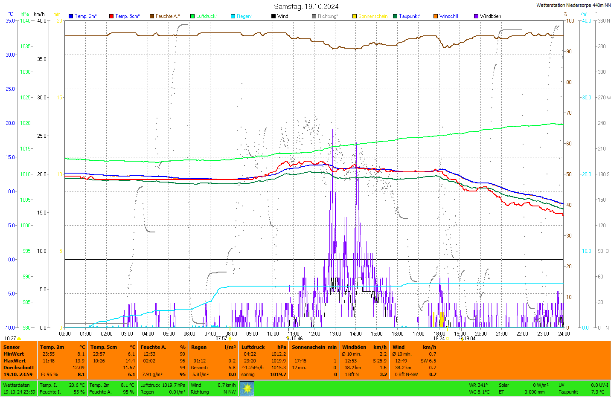
Task: Click the green Luftdruck legend square
Action: pyautogui.click(x=192, y=16)
